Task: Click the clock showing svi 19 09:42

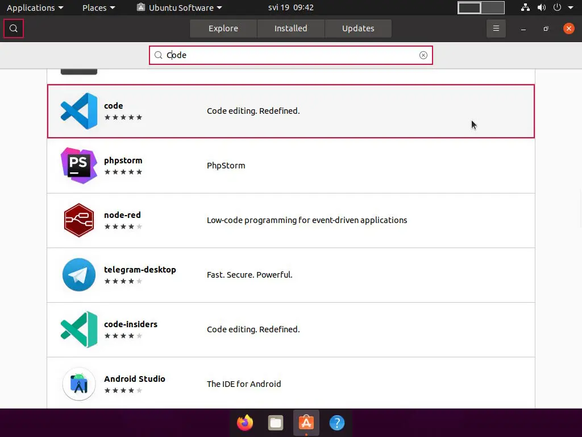Action: (x=290, y=8)
